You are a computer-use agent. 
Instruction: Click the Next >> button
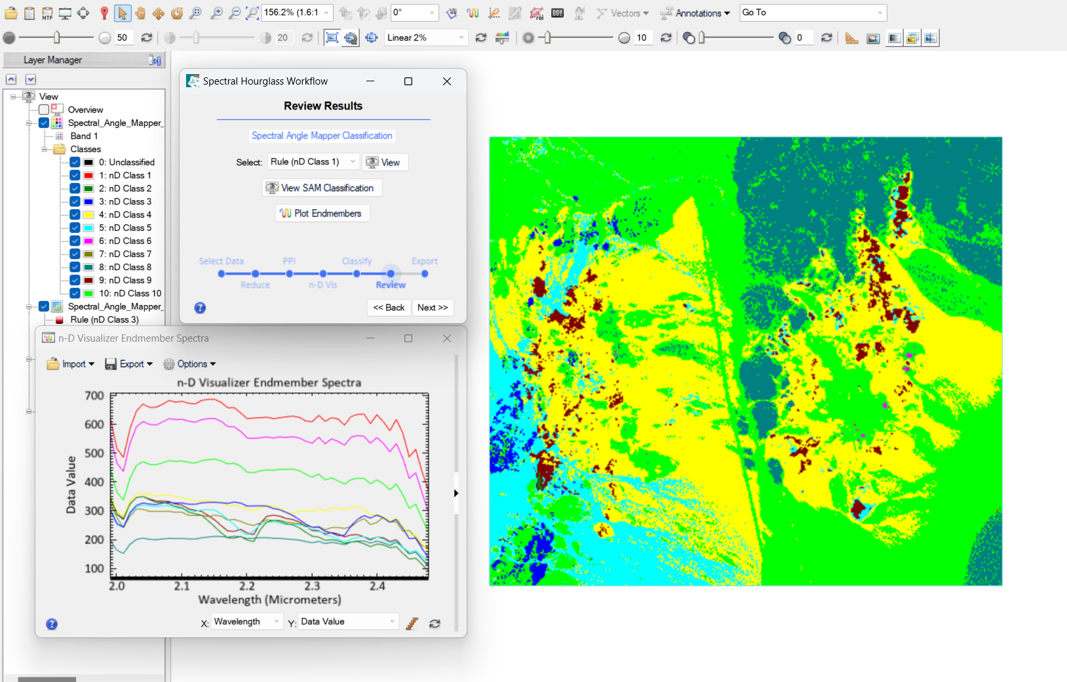click(x=433, y=308)
